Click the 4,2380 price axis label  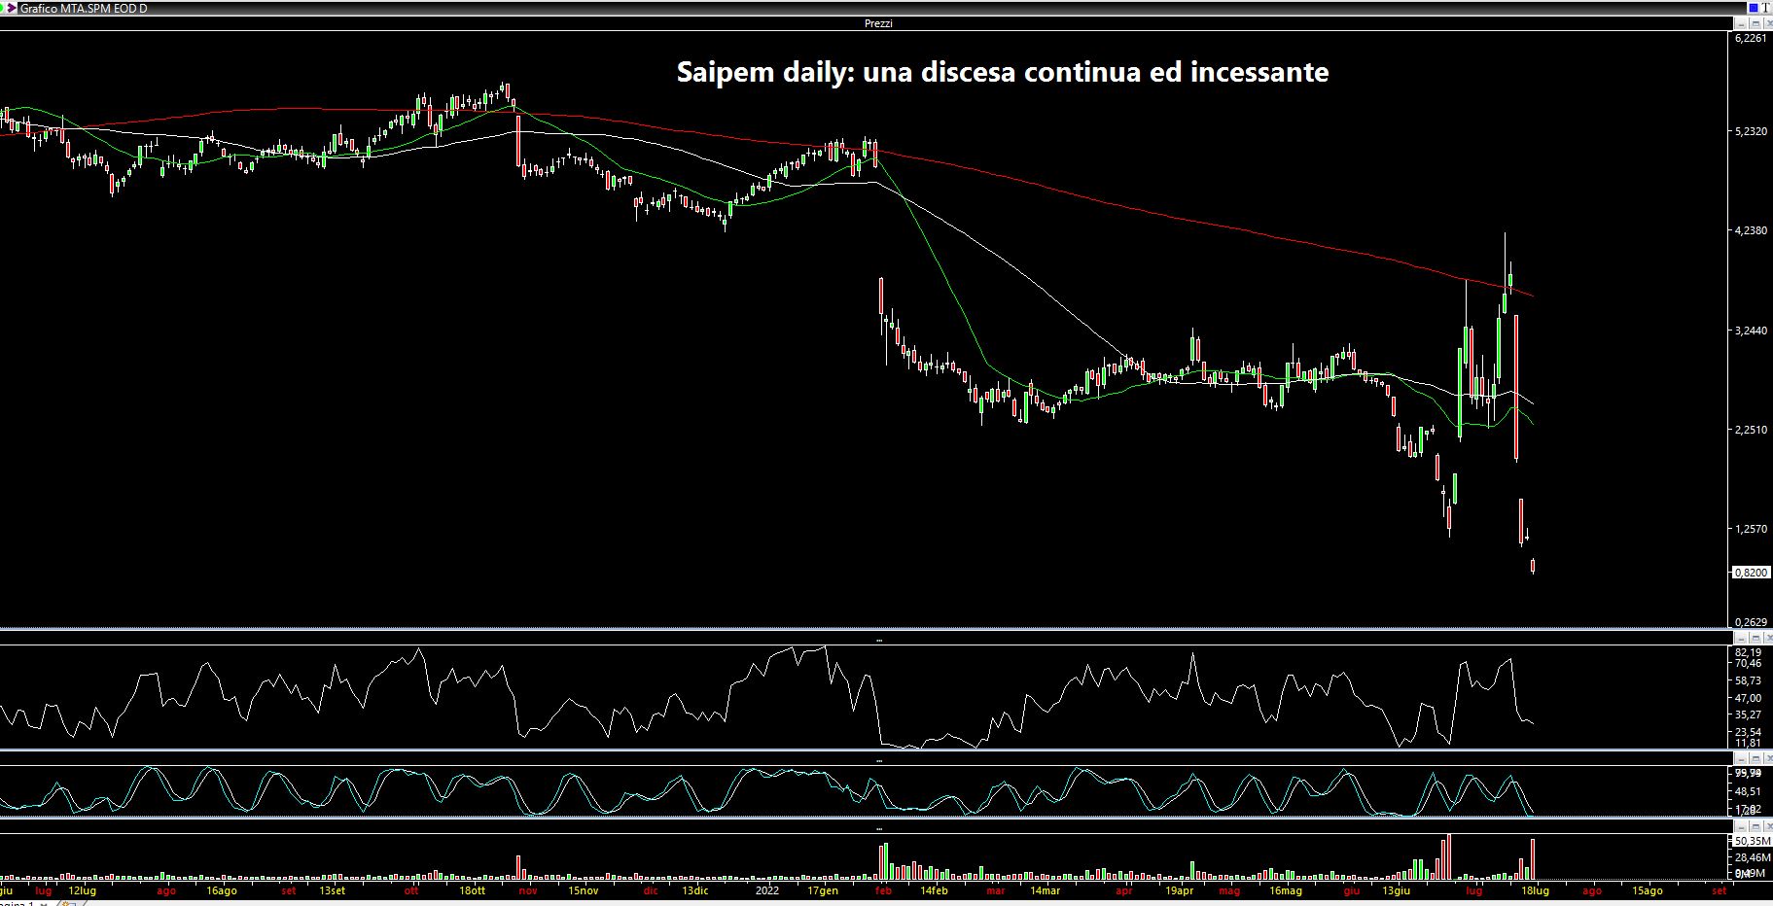[1751, 230]
